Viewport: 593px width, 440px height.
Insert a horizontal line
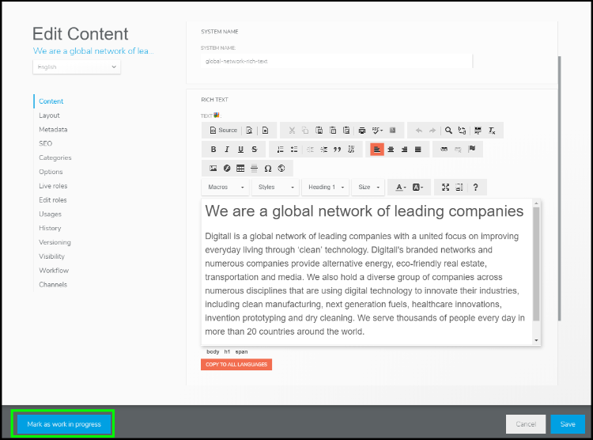click(254, 168)
